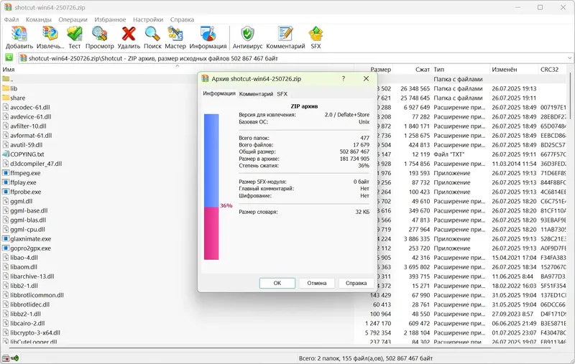This screenshot has width=575, height=364.
Task: Open the address bar dropdown arrow
Action: (569, 58)
